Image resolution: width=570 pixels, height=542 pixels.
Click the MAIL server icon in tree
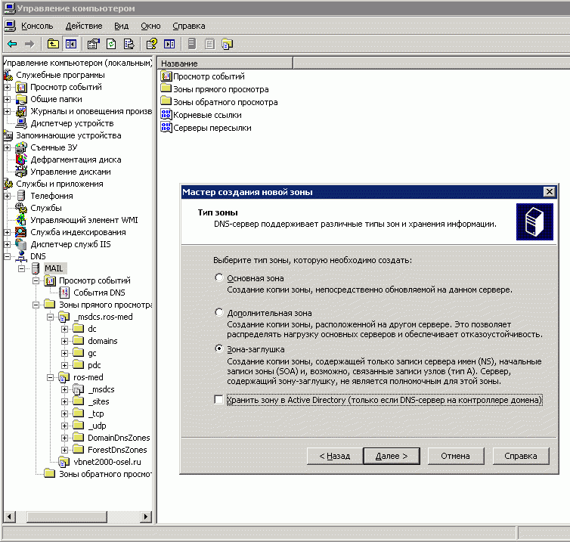(36, 268)
